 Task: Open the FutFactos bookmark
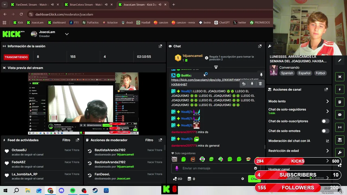point(91,22)
